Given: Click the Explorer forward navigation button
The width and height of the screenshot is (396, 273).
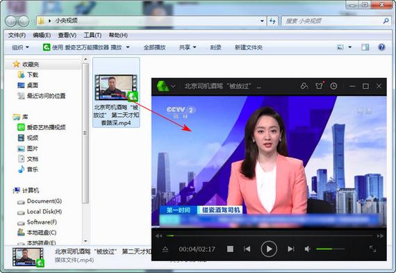Looking at the screenshot, I should point(24,22).
